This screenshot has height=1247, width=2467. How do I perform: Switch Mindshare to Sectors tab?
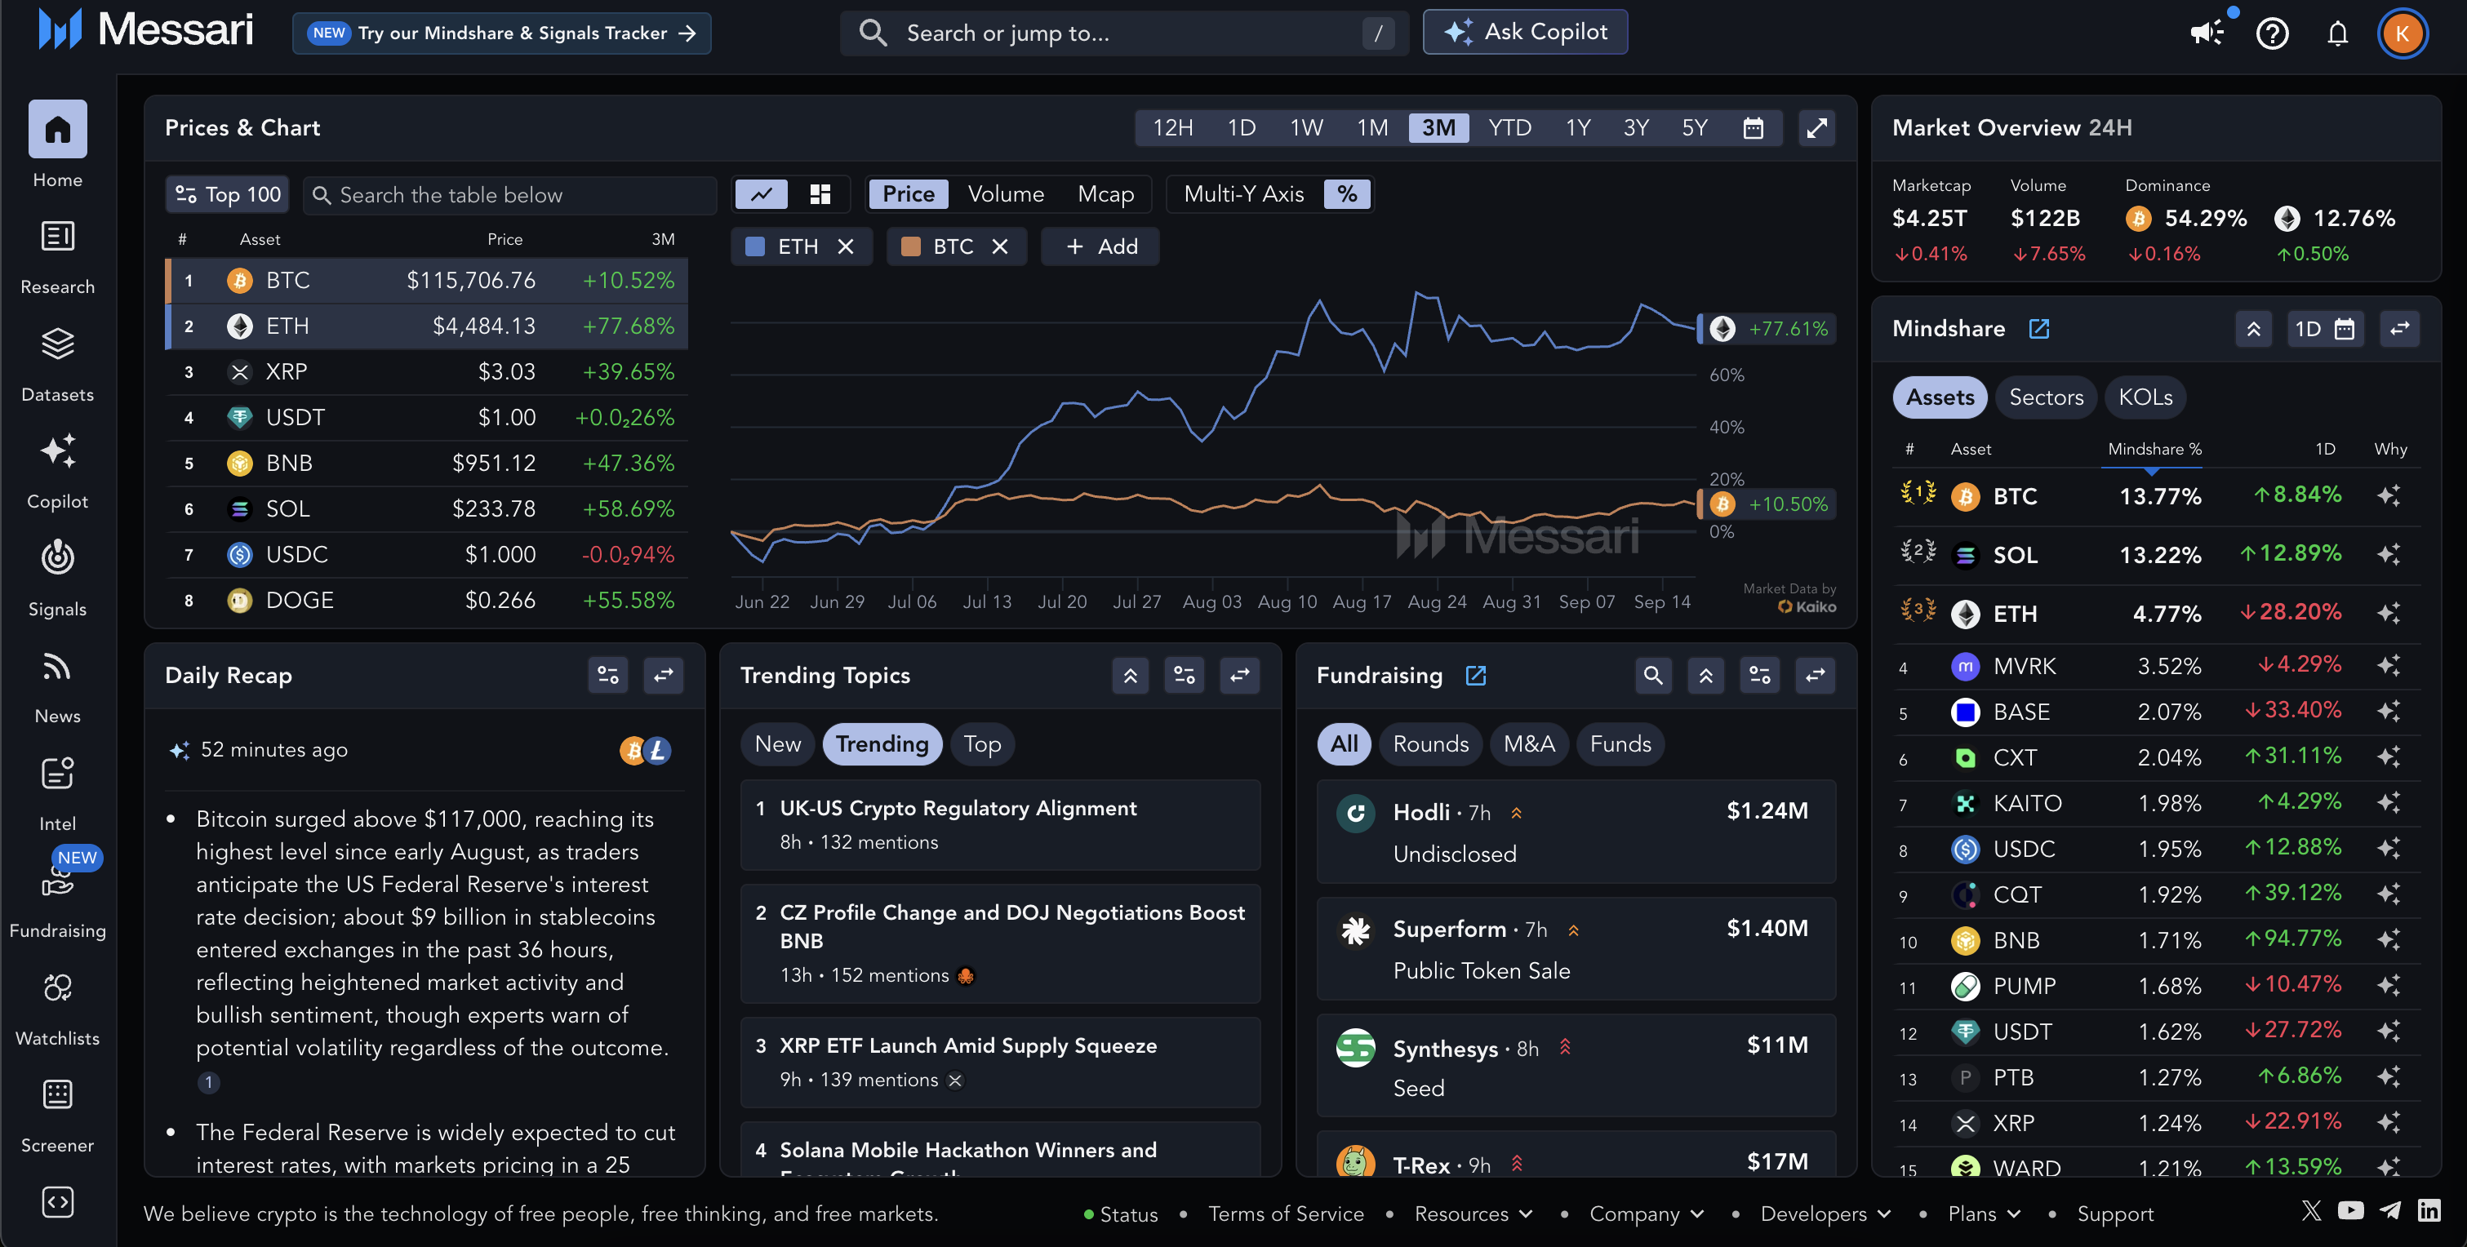2046,397
